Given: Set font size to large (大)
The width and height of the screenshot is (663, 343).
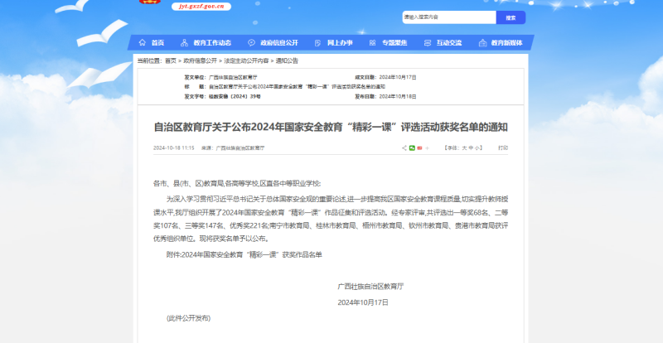Looking at the screenshot, I should [465, 147].
